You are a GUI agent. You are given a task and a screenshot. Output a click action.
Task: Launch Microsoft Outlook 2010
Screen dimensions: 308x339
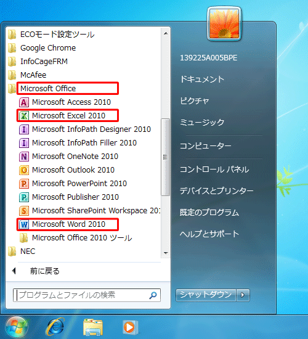click(73, 170)
